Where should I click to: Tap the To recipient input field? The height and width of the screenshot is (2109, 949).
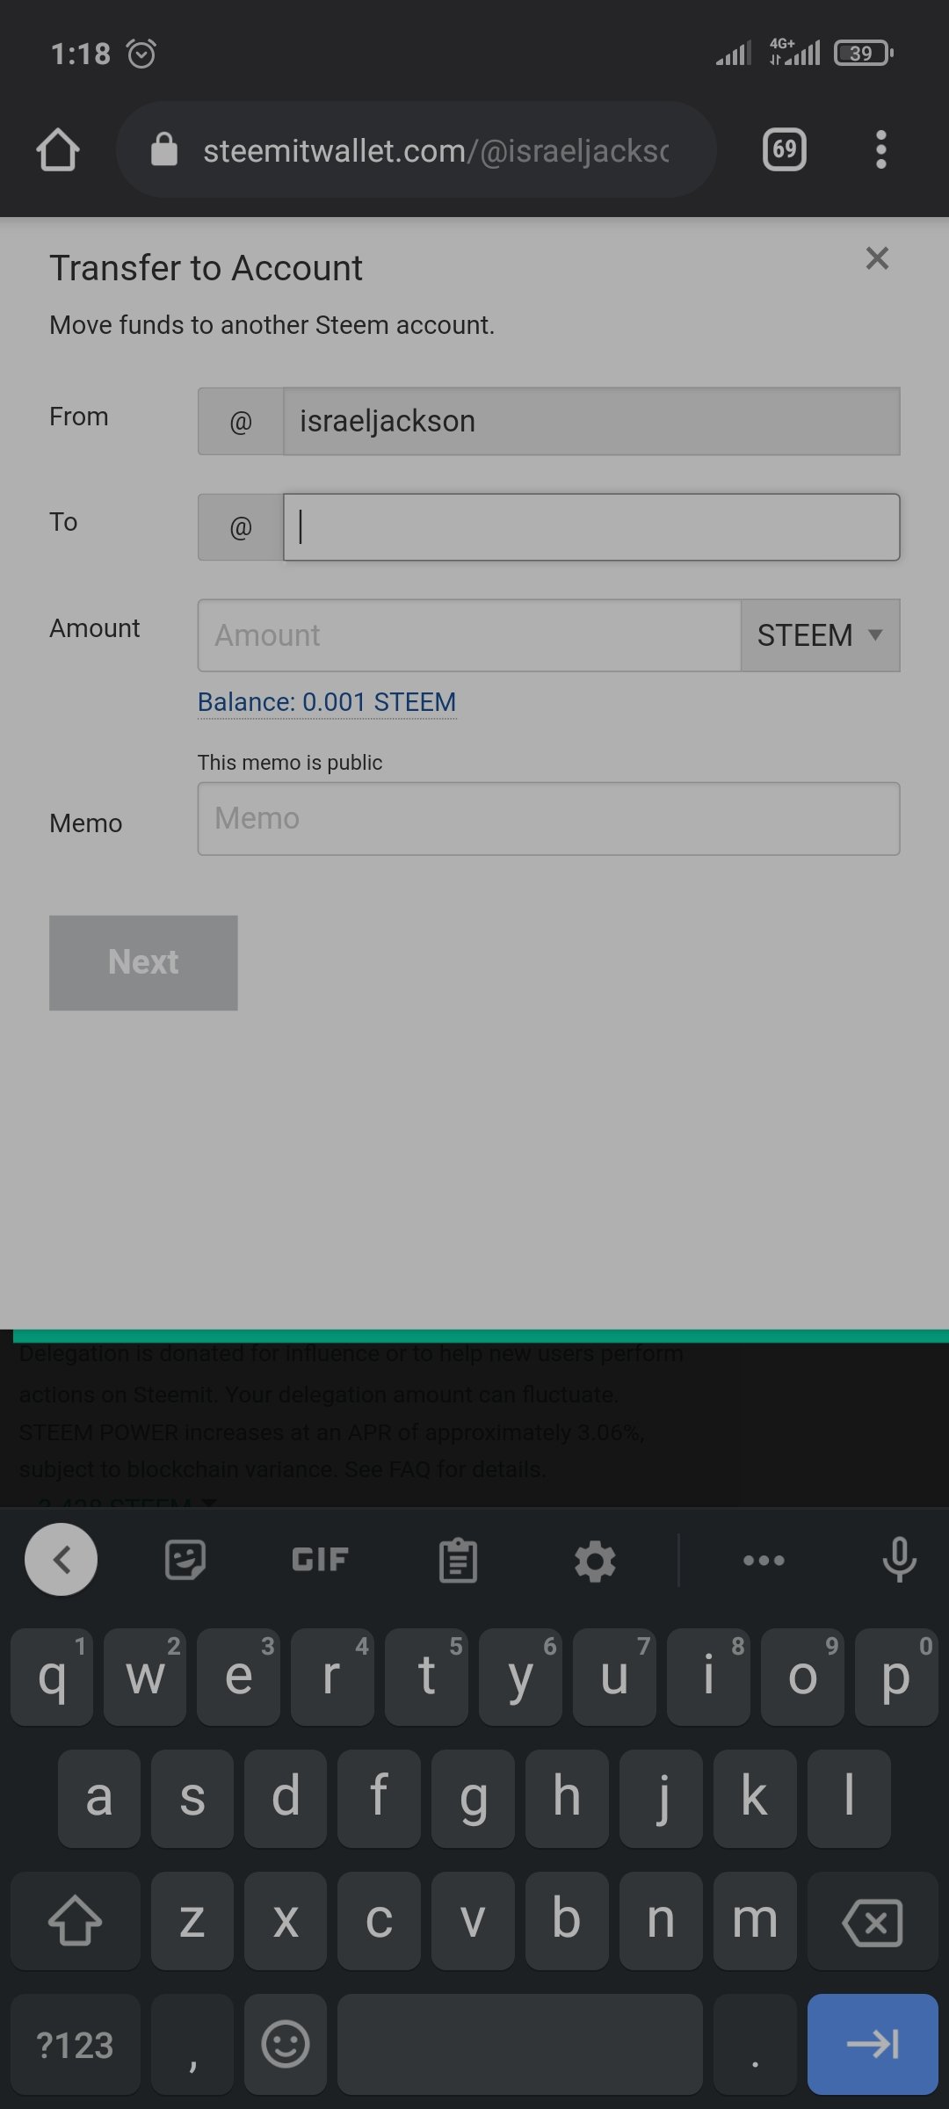tap(591, 527)
